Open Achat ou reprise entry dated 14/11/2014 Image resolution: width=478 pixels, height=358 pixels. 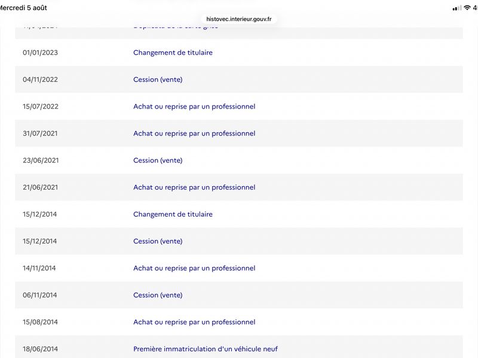[194, 268]
